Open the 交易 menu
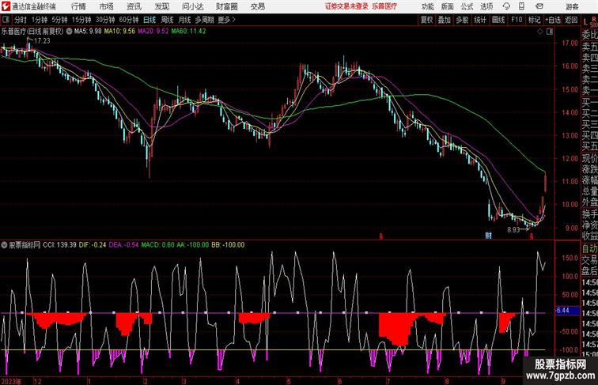Screen dimensions: 598x385 tap(257, 6)
